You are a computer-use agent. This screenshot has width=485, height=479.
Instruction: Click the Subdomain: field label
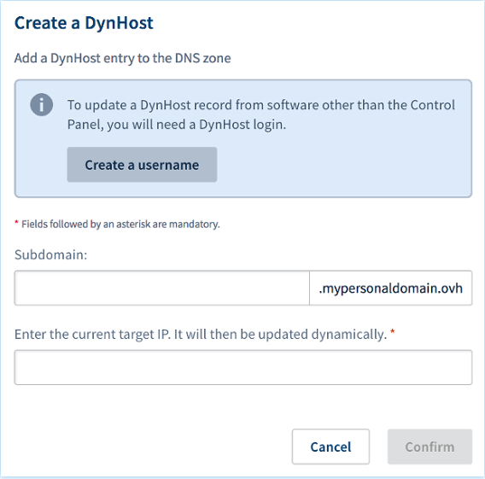pyautogui.click(x=51, y=254)
